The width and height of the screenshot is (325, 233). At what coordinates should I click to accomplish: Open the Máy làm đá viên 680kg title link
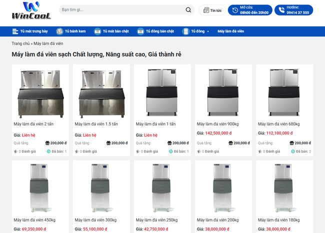pos(278,124)
